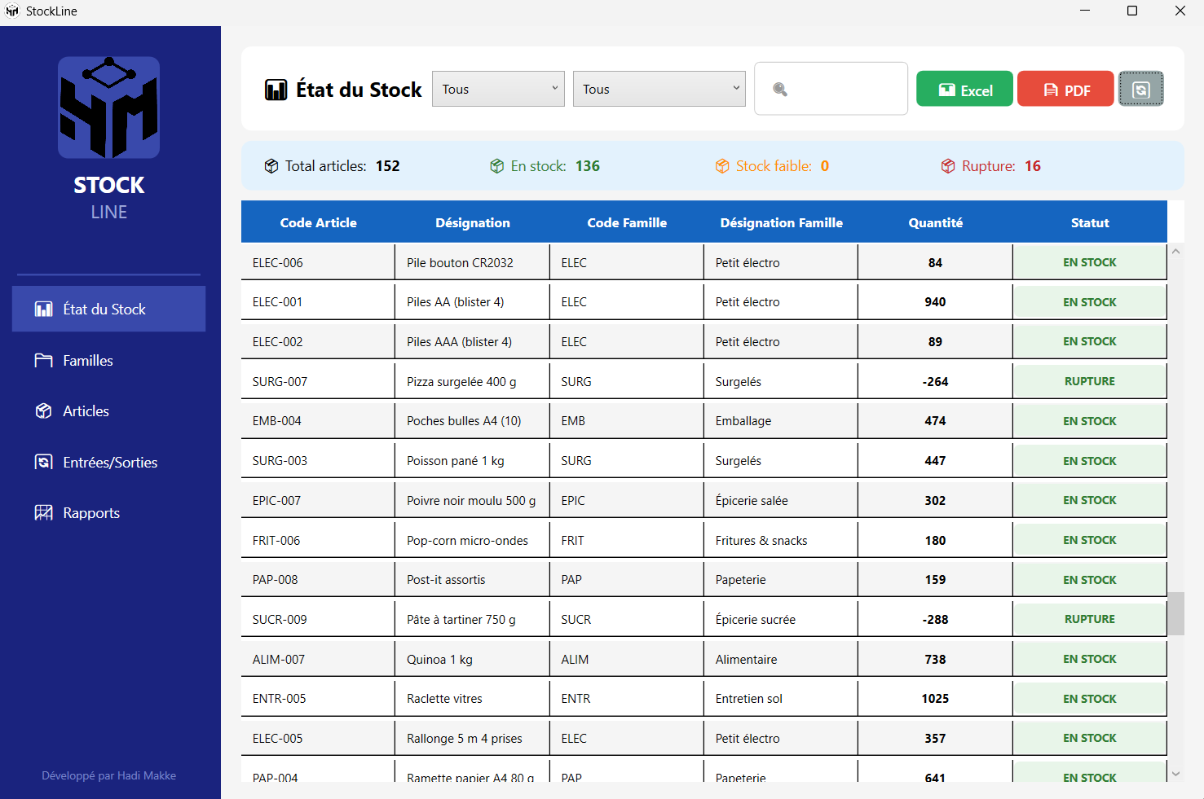Click the RUPTURE badge on the SURG-007 row
The image size is (1204, 799).
point(1090,380)
